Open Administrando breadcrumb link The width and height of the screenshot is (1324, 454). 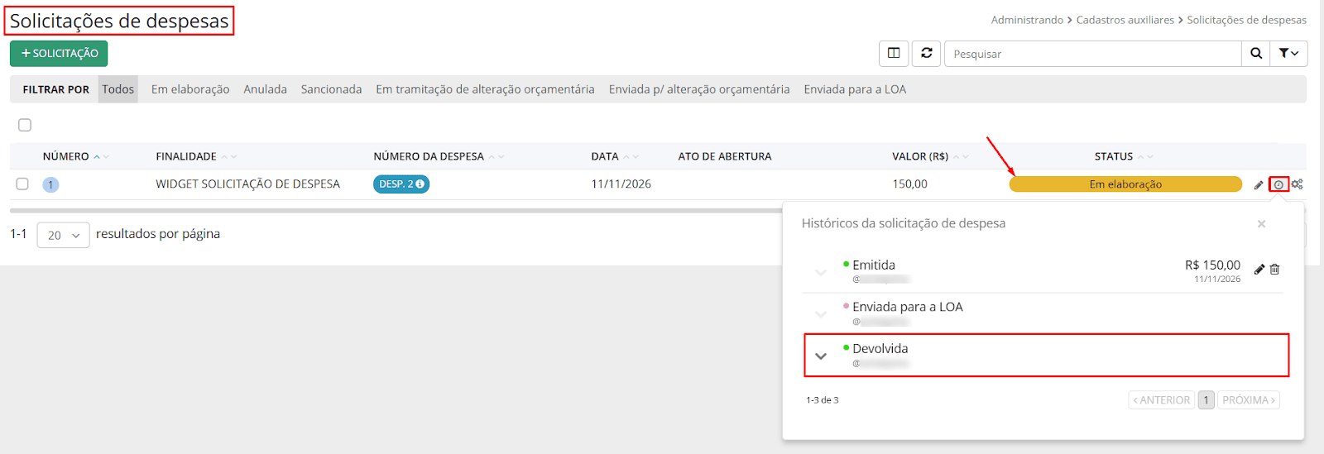click(1027, 20)
